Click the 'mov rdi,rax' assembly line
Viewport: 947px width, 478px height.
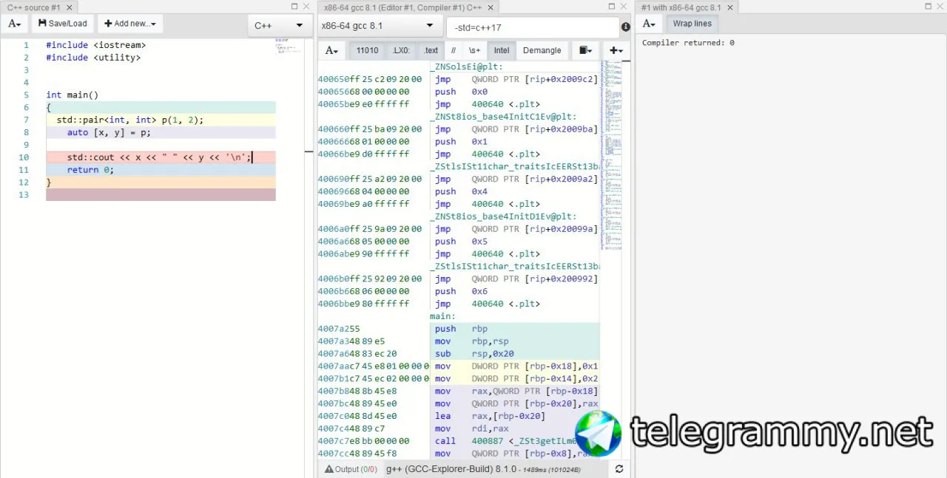(x=472, y=429)
